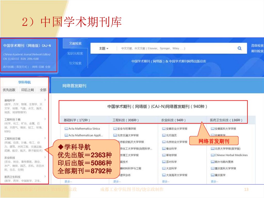This screenshot has width=264, height=198.
Task: Click book icon beside 安徽医科大学学报
Action: (212, 129)
